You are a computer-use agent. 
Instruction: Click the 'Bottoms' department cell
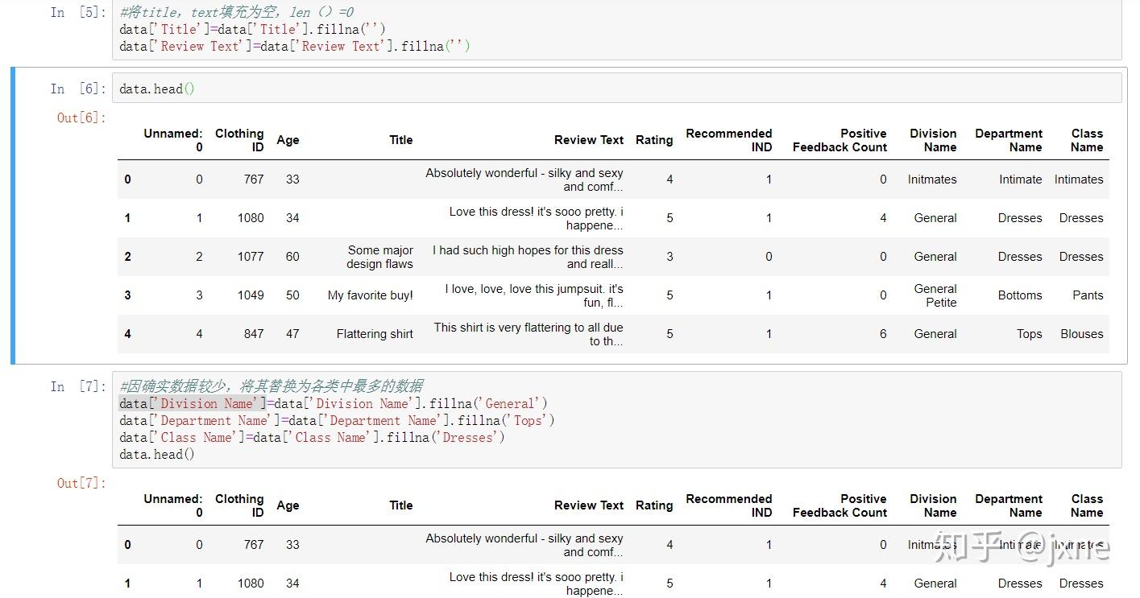pyautogui.click(x=1019, y=295)
